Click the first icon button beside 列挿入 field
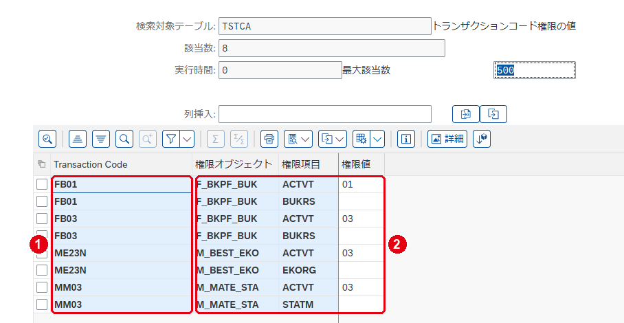 point(466,114)
